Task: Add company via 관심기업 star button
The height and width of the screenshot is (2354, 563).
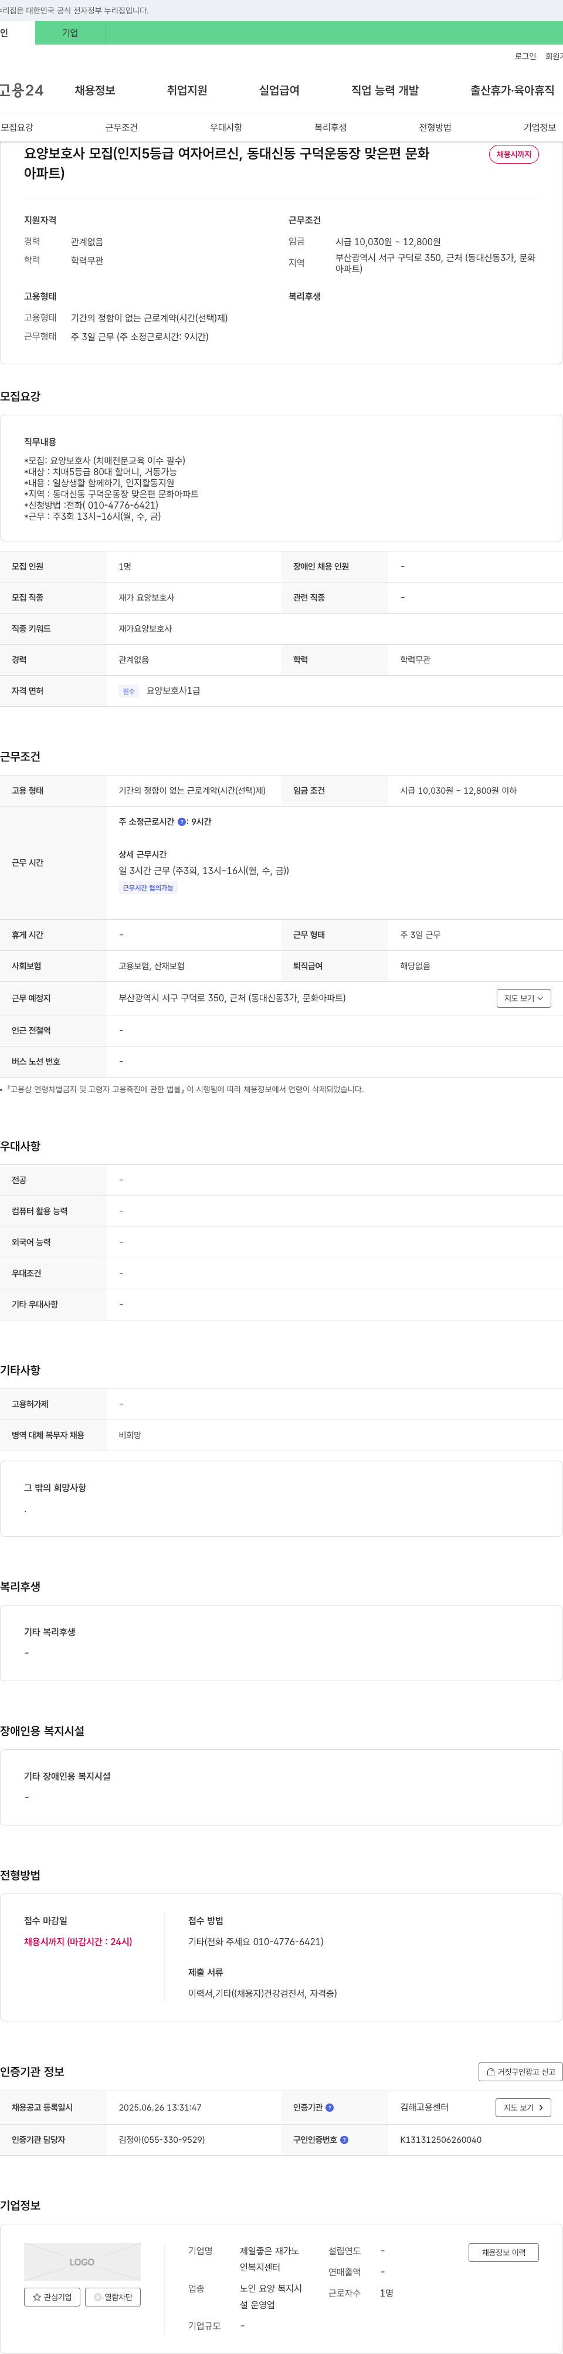Action: point(52,2297)
